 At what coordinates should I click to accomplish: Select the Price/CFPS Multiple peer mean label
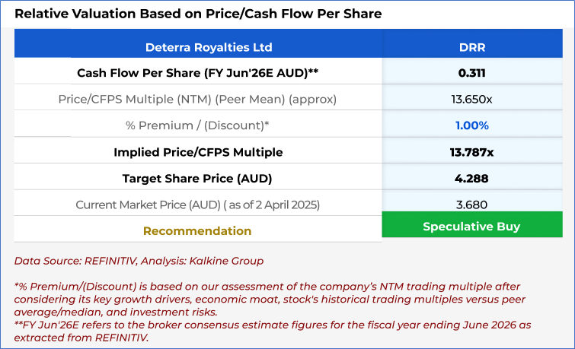pyautogui.click(x=197, y=100)
